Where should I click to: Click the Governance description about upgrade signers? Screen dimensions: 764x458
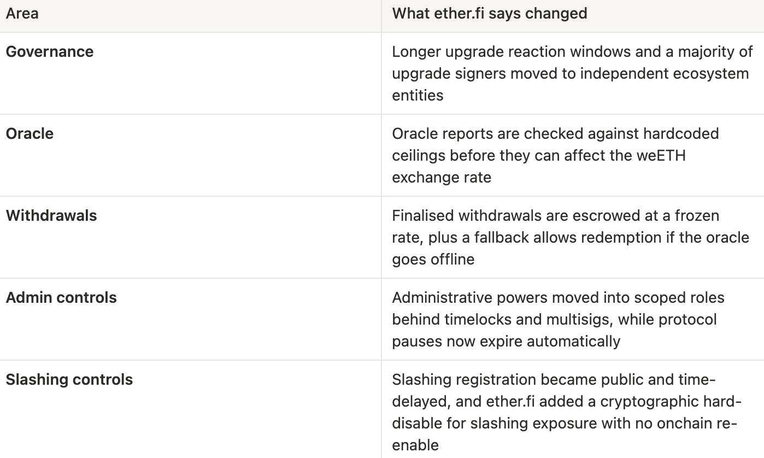pyautogui.click(x=572, y=74)
